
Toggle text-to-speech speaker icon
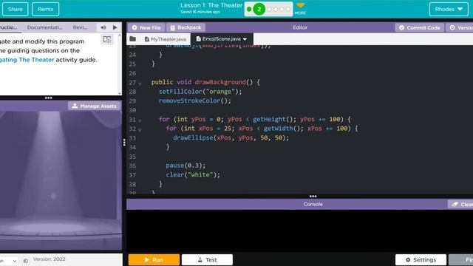coord(103,27)
